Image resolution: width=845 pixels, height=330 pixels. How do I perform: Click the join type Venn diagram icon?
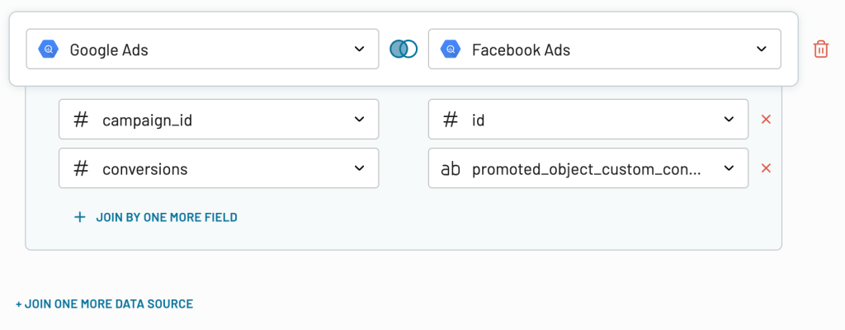pyautogui.click(x=404, y=49)
